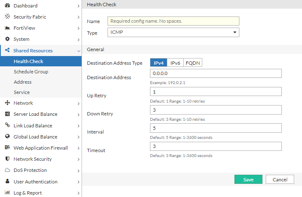Click the Global Load Balance globe icon
302x197 pixels.
click(7, 136)
